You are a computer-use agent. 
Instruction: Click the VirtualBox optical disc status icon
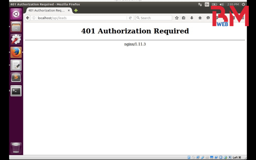pyautogui.click(x=193, y=157)
